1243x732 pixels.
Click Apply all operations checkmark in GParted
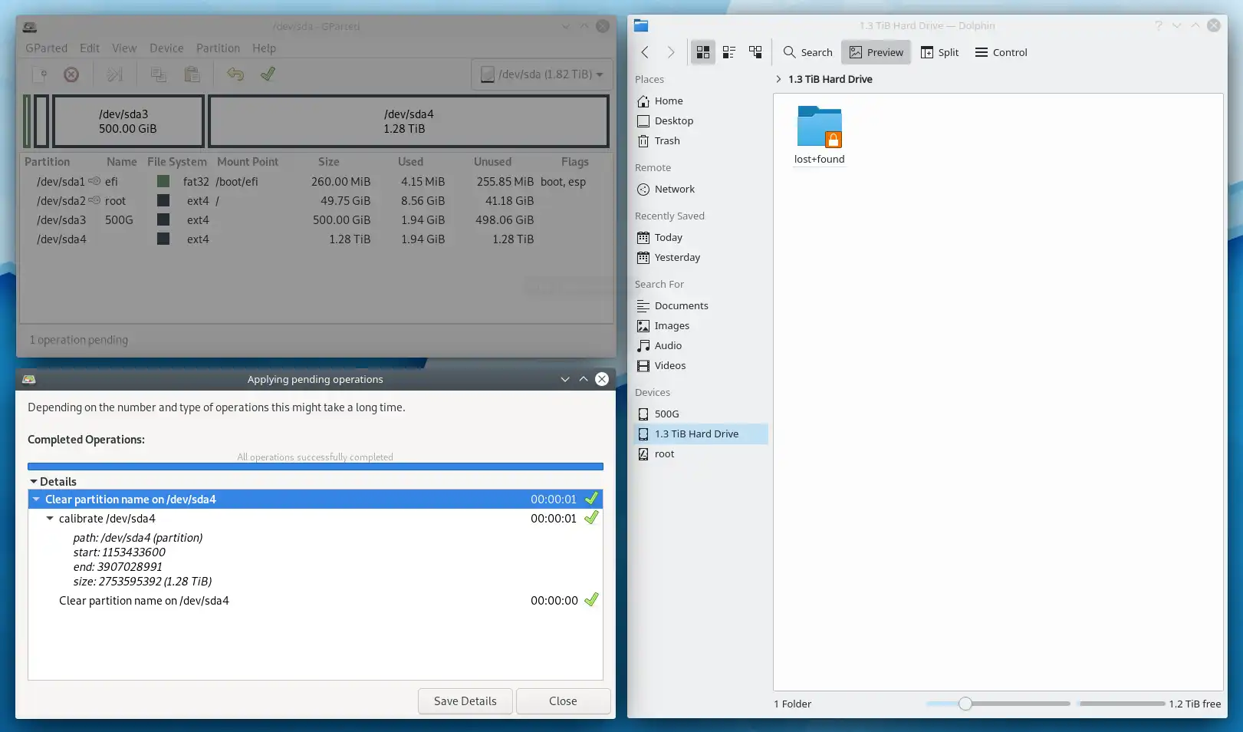click(x=268, y=74)
